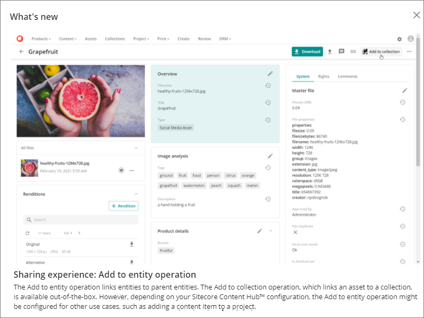Click the back arrow beside Grapefruit
Screen dimensions: 424x318
point(21,52)
